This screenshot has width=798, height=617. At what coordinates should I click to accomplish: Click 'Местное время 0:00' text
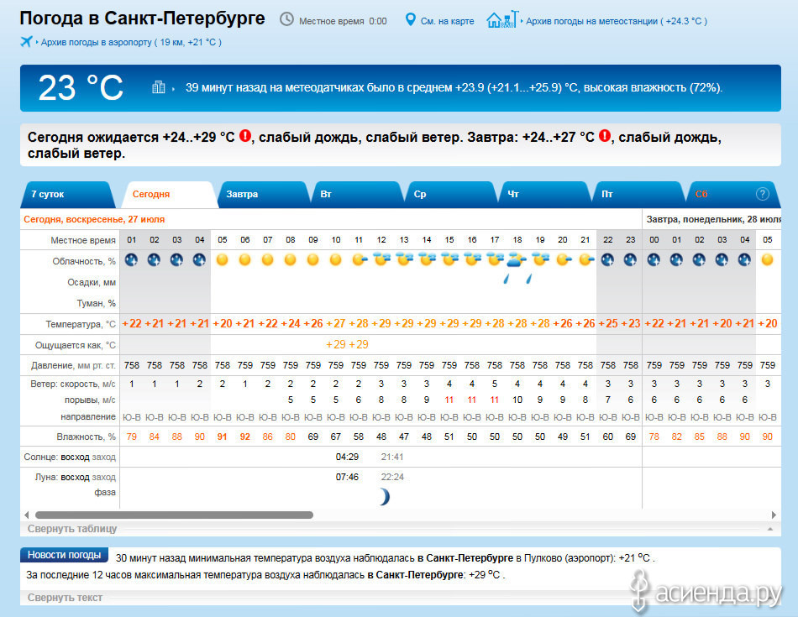343,21
